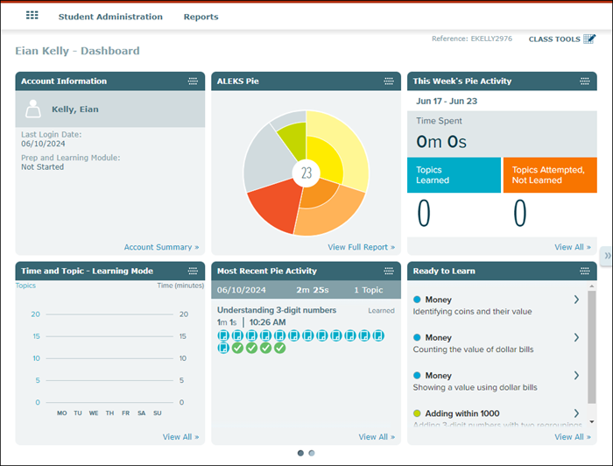Image resolution: width=613 pixels, height=466 pixels.
Task: Expand Adding within 1000 topic chevron
Action: 576,413
